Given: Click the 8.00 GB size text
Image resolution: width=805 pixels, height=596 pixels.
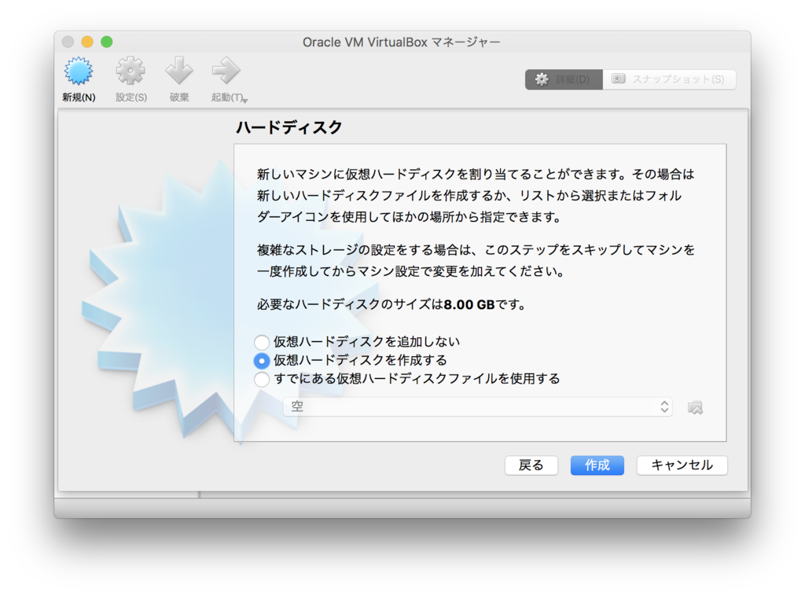Looking at the screenshot, I should point(469,304).
